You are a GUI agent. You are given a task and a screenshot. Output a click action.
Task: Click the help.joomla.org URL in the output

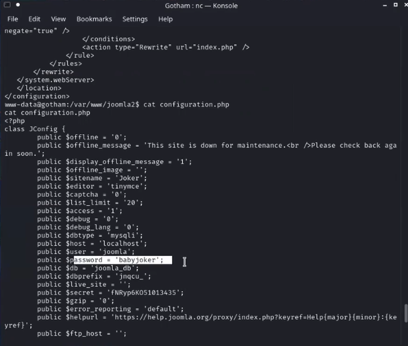click(x=255, y=317)
